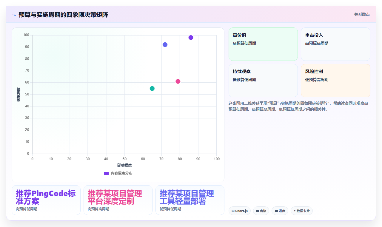
Task: Toggle the 内容重点分布 legend item
Action: pos(118,173)
